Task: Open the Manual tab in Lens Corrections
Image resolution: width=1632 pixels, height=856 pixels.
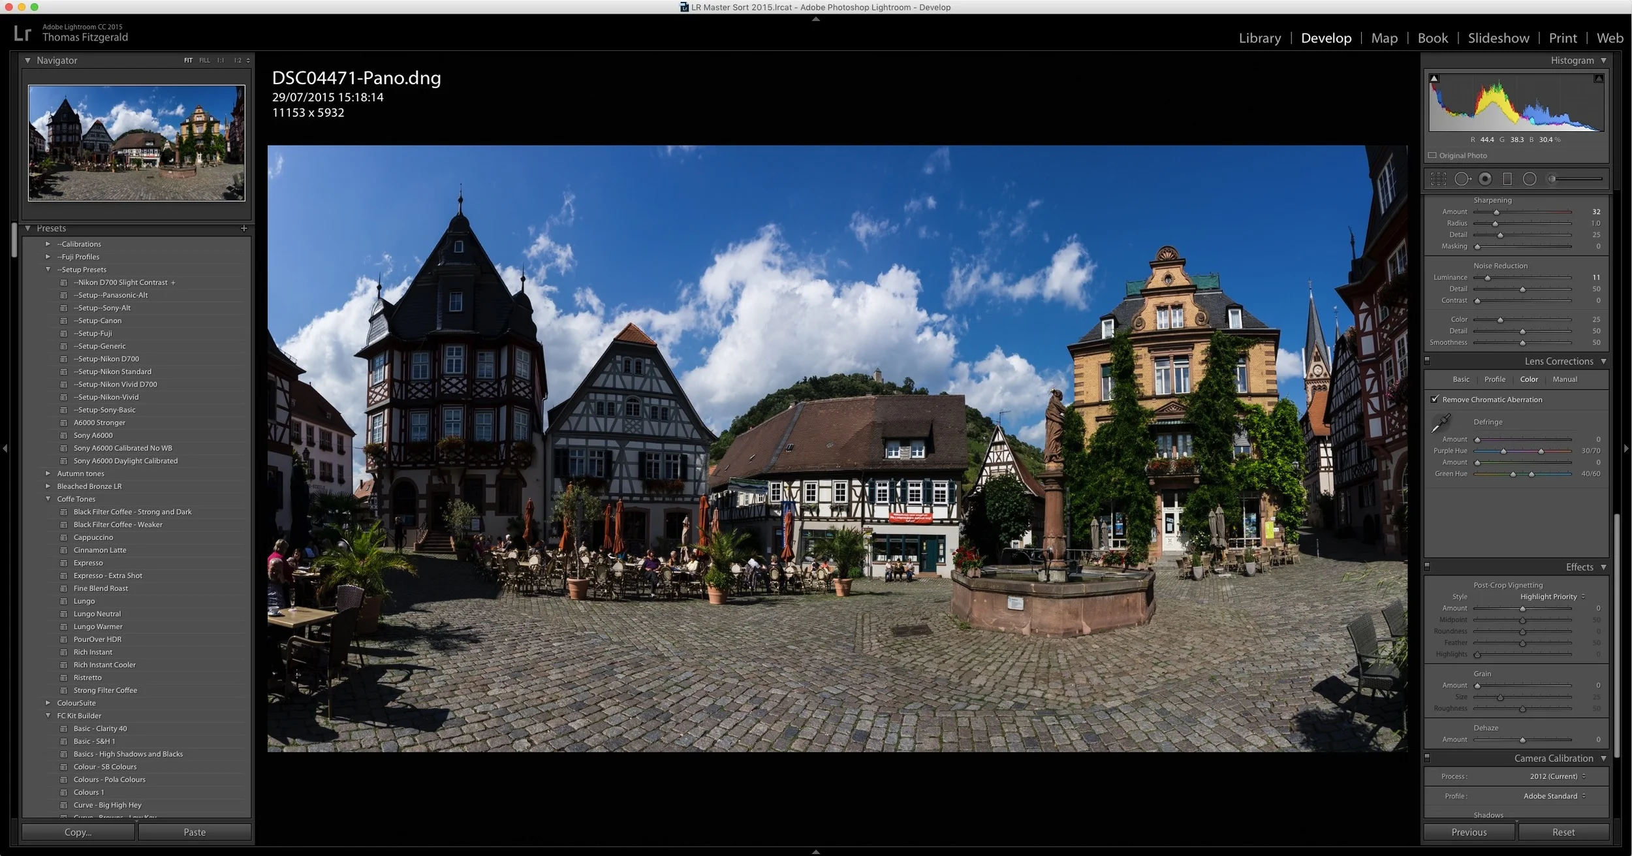Action: [x=1565, y=379]
